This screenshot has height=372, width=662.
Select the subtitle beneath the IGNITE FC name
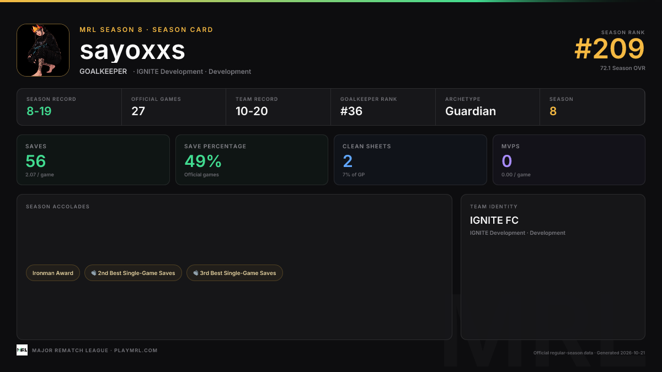coord(517,233)
